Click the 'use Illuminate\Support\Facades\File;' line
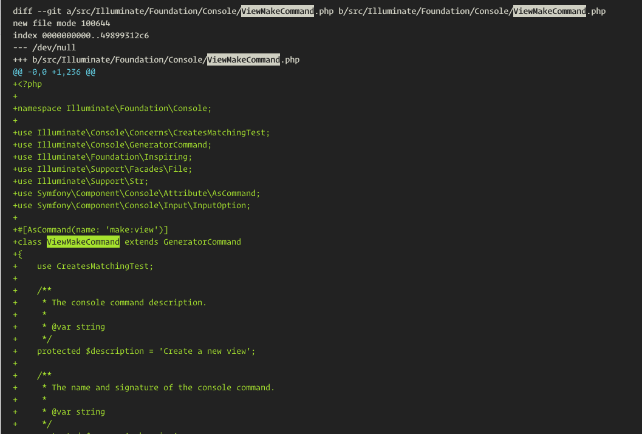 click(103, 169)
